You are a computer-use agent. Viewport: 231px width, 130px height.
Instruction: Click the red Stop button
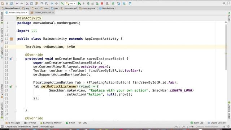pyautogui.click(x=102, y=3)
